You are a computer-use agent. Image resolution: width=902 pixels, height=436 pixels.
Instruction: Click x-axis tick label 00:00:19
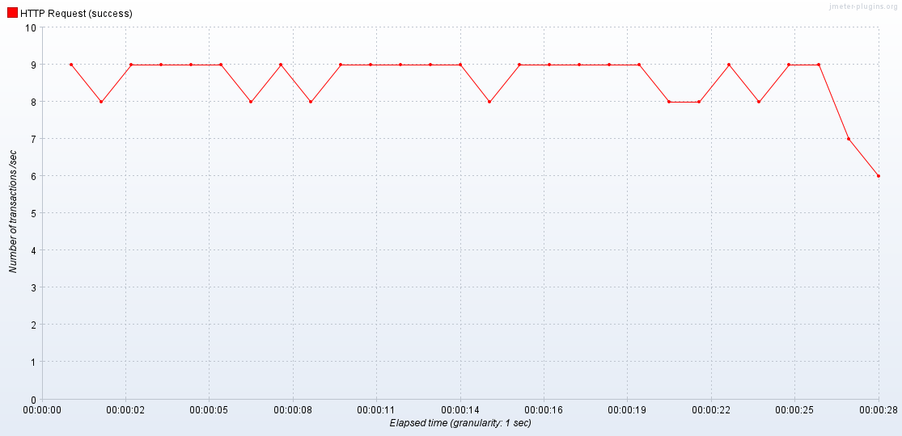point(627,410)
